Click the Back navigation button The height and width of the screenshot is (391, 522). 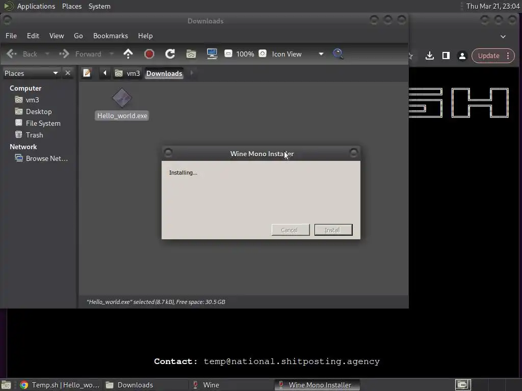[22, 54]
